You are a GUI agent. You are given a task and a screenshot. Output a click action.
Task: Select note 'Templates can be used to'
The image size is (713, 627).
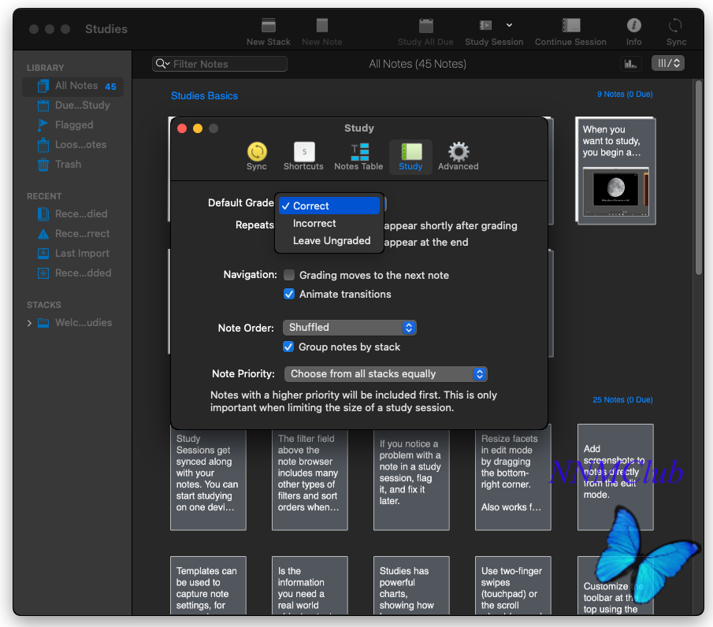tap(208, 586)
